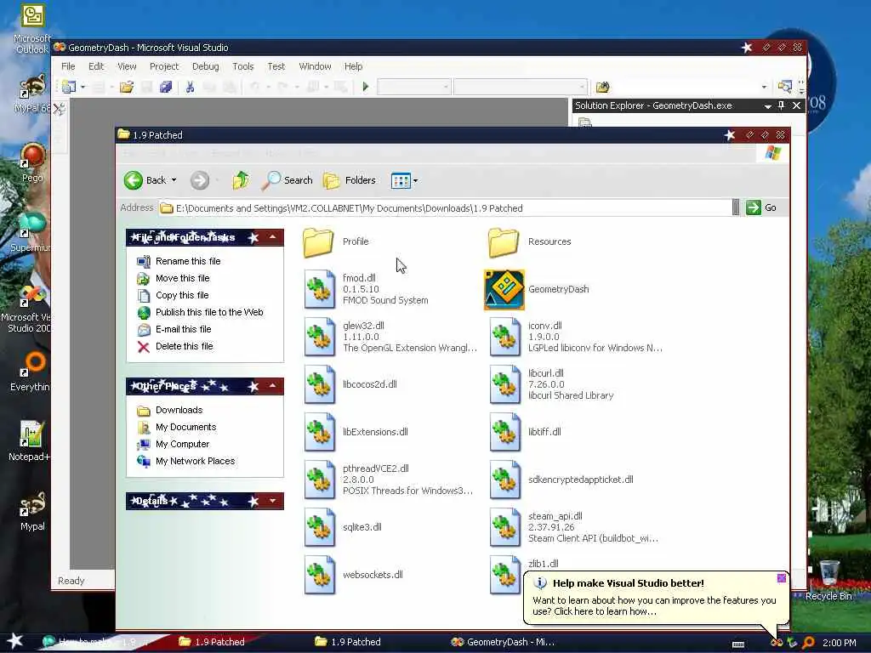Open Recycle Bin on desktop
This screenshot has height=653, width=871.
coord(828,580)
